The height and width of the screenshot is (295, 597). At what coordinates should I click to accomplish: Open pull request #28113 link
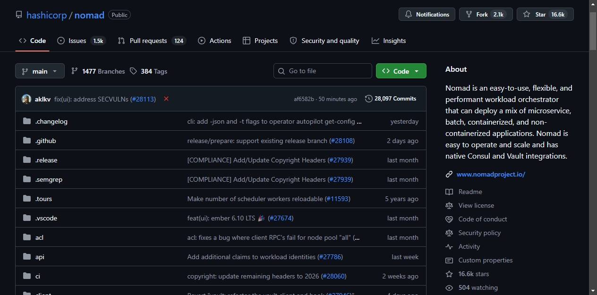click(x=143, y=99)
